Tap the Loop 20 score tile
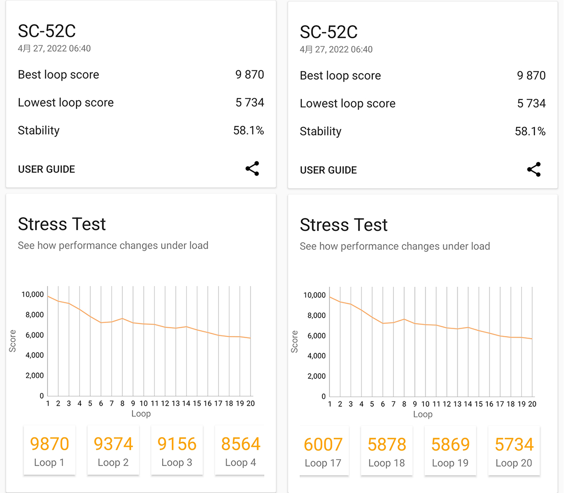564x493 pixels. coord(514,451)
